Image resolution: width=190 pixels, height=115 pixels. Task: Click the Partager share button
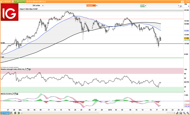pos(5,113)
